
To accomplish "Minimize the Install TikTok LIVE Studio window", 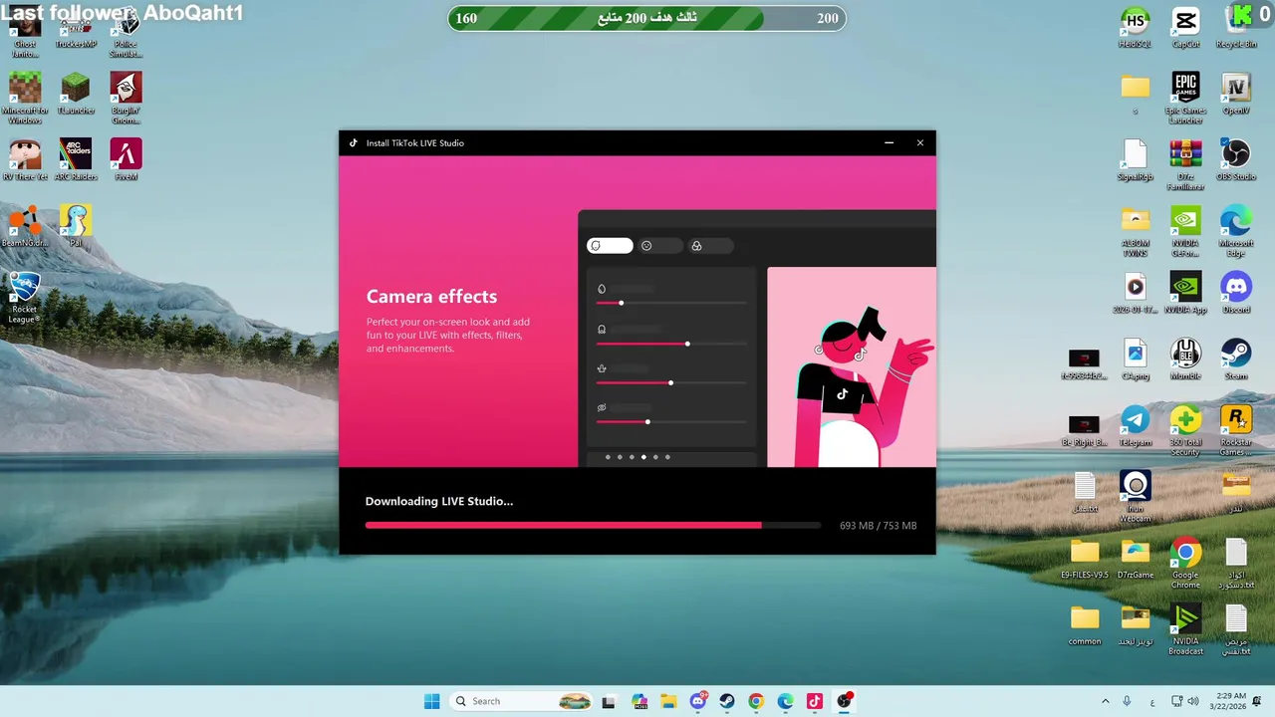I will click(889, 142).
